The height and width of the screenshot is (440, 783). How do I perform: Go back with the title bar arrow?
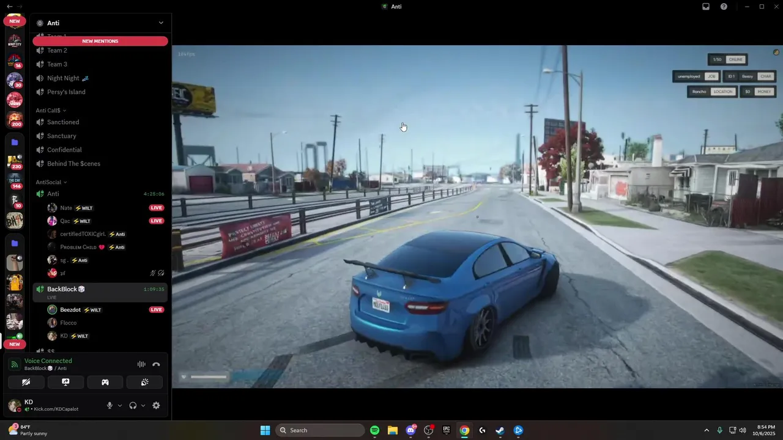pyautogui.click(x=9, y=6)
